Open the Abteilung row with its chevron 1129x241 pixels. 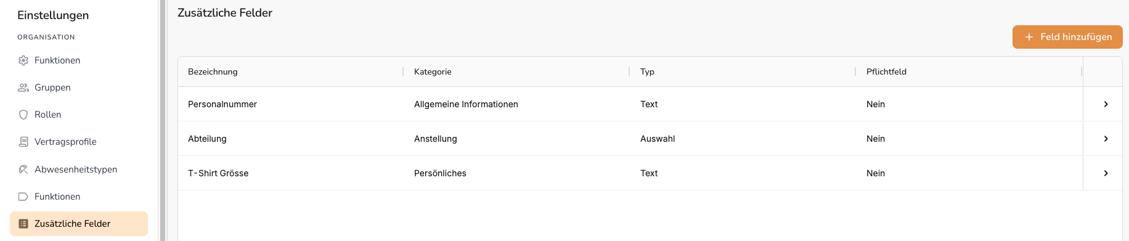coord(1106,139)
